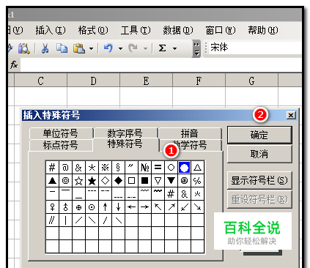Click the fx insert function icon
The height and width of the screenshot is (268, 310).
(14, 64)
